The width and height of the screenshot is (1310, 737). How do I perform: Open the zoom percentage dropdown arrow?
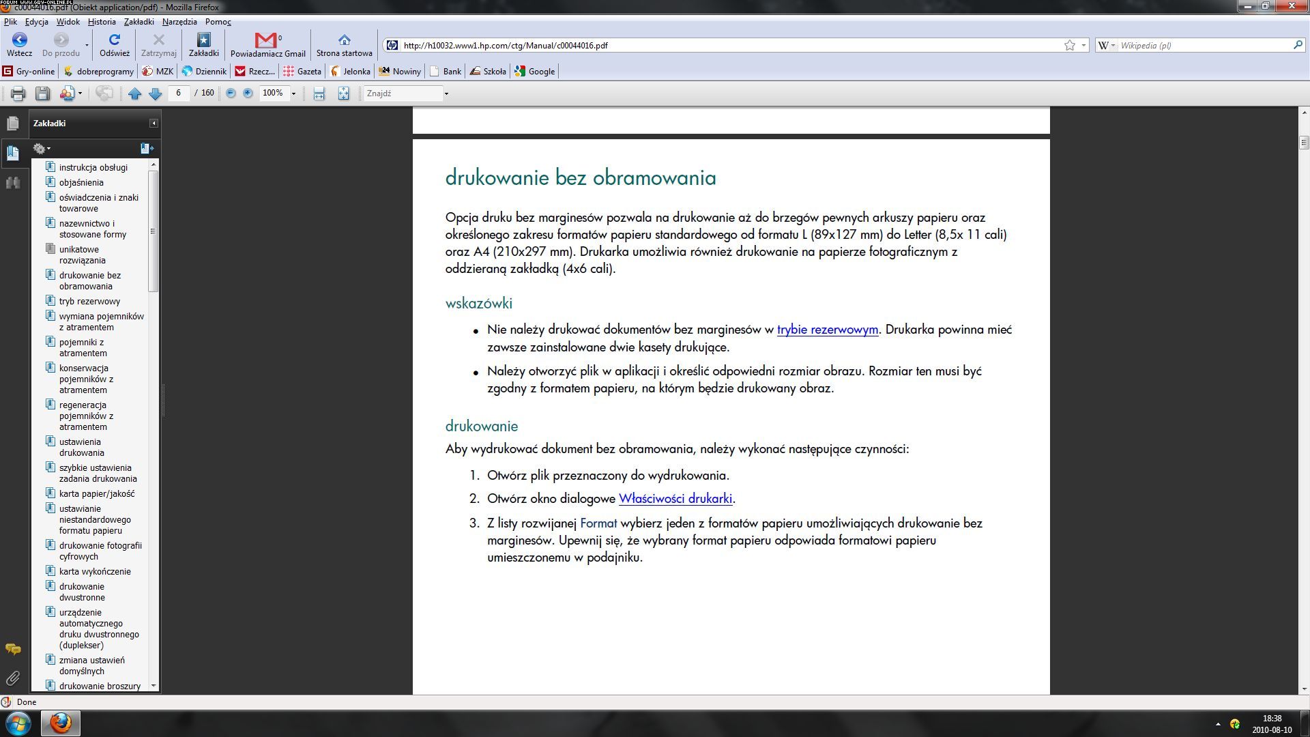[x=294, y=93]
